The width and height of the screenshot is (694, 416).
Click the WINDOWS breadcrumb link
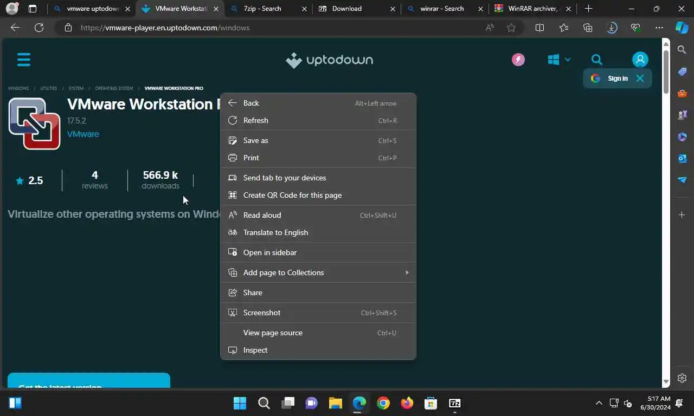pyautogui.click(x=18, y=88)
